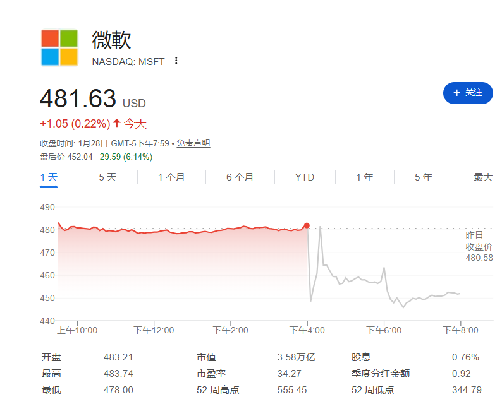
Task: Switch the chart to YTD
Action: [x=304, y=177]
